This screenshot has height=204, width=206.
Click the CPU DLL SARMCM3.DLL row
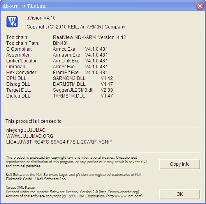pos(60,78)
